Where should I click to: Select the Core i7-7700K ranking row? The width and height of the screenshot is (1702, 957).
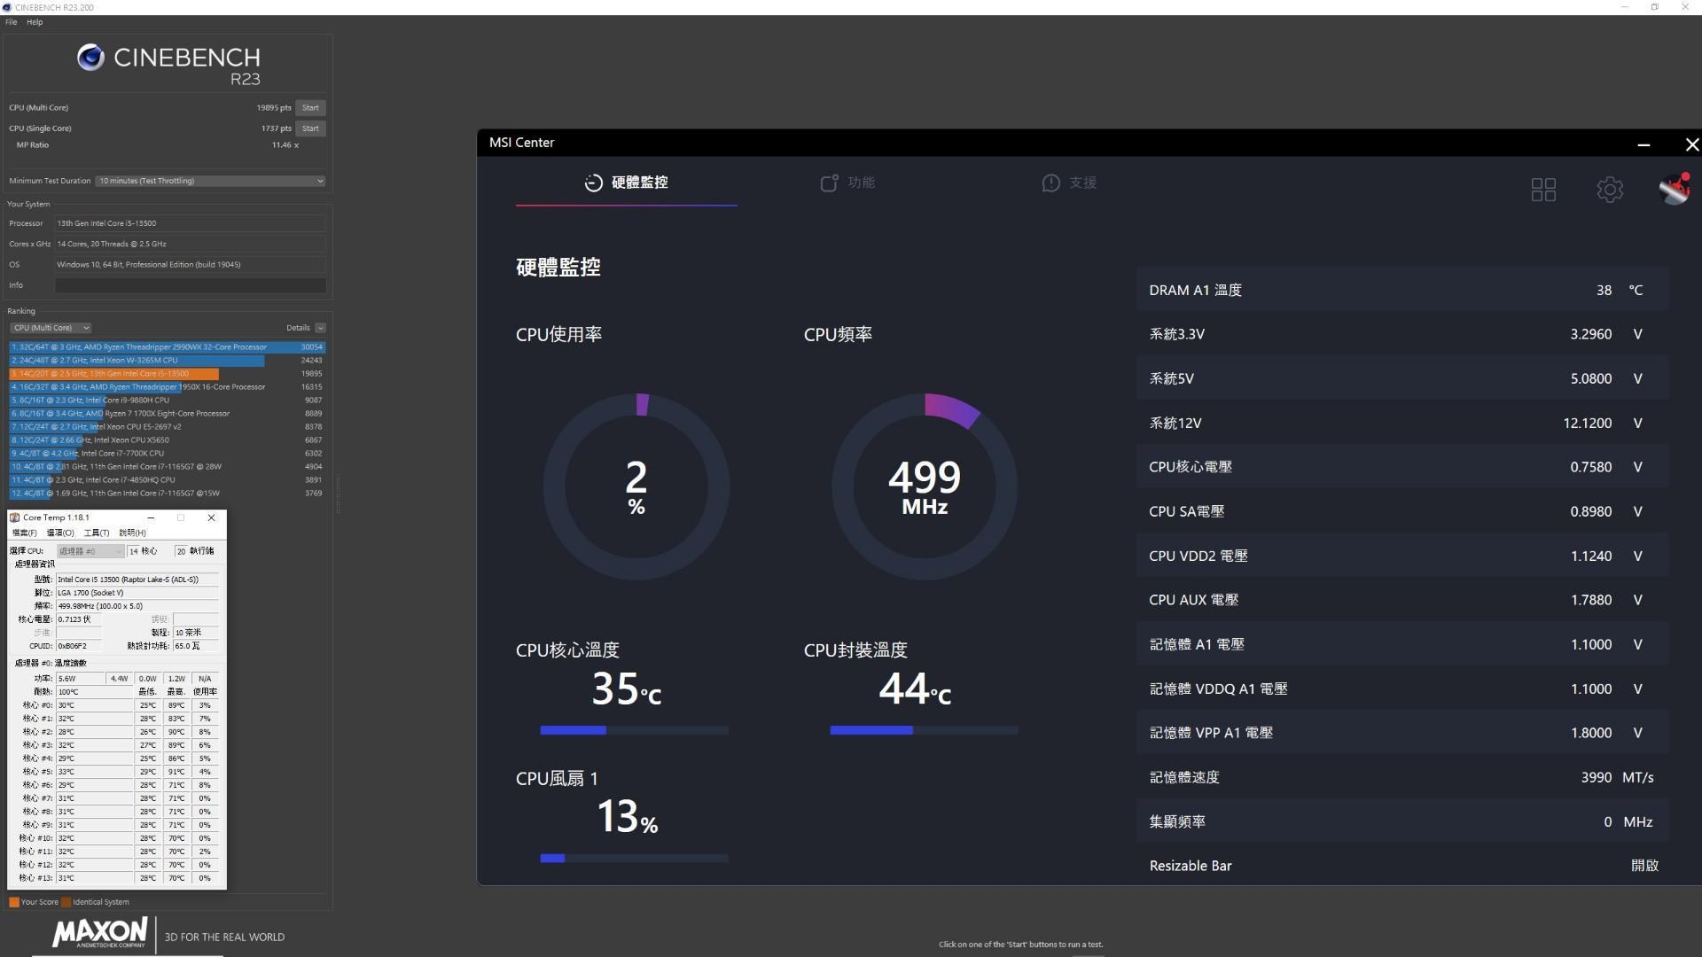click(x=168, y=454)
